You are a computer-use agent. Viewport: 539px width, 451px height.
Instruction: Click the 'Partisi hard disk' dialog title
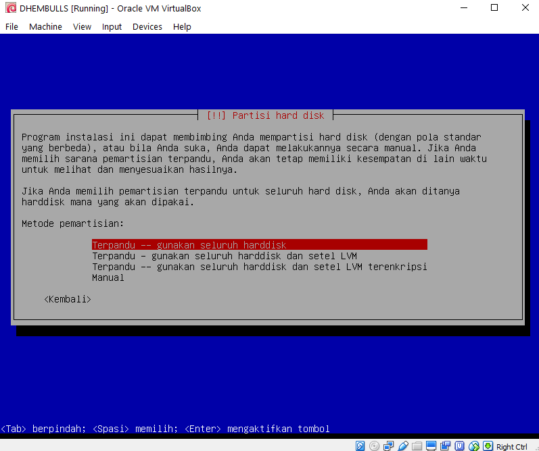click(265, 115)
